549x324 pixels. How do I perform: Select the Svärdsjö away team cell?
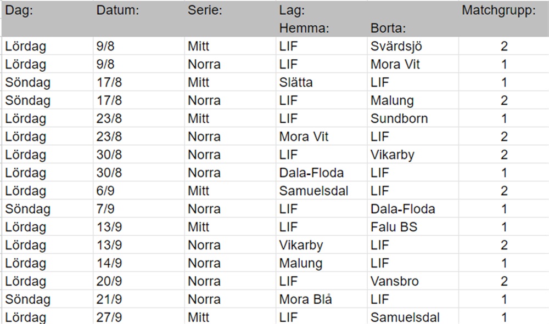point(413,46)
